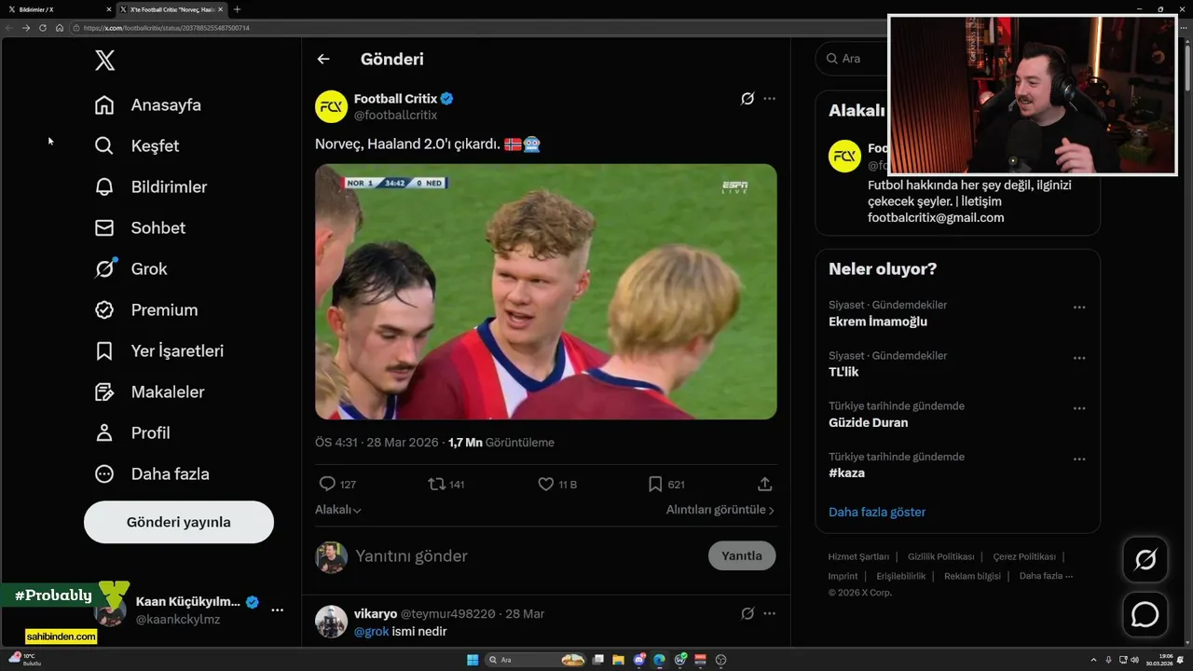Go to Bildirimler in the sidebar
Image resolution: width=1193 pixels, height=671 pixels.
click(x=150, y=187)
